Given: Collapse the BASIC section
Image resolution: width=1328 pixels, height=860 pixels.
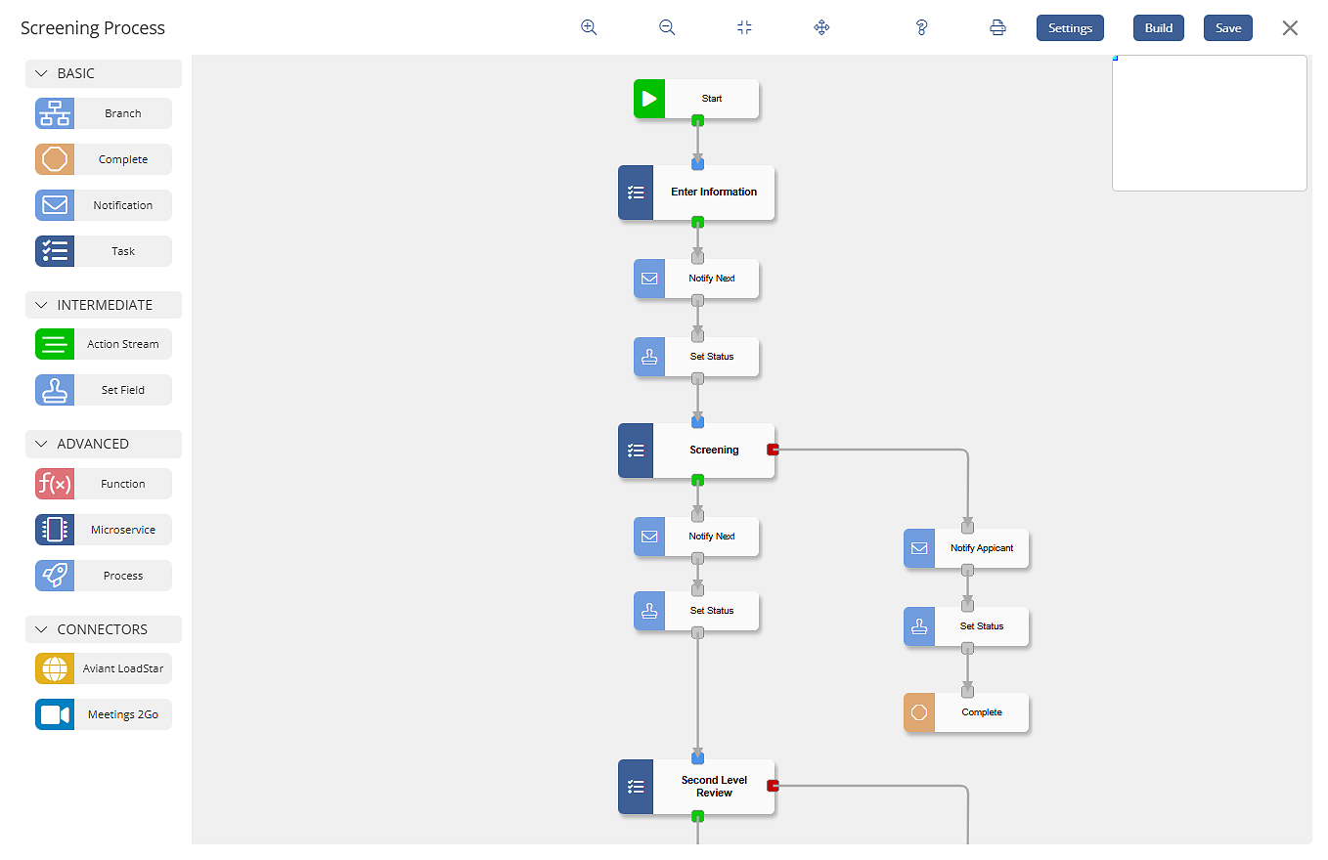Looking at the screenshot, I should coord(42,73).
